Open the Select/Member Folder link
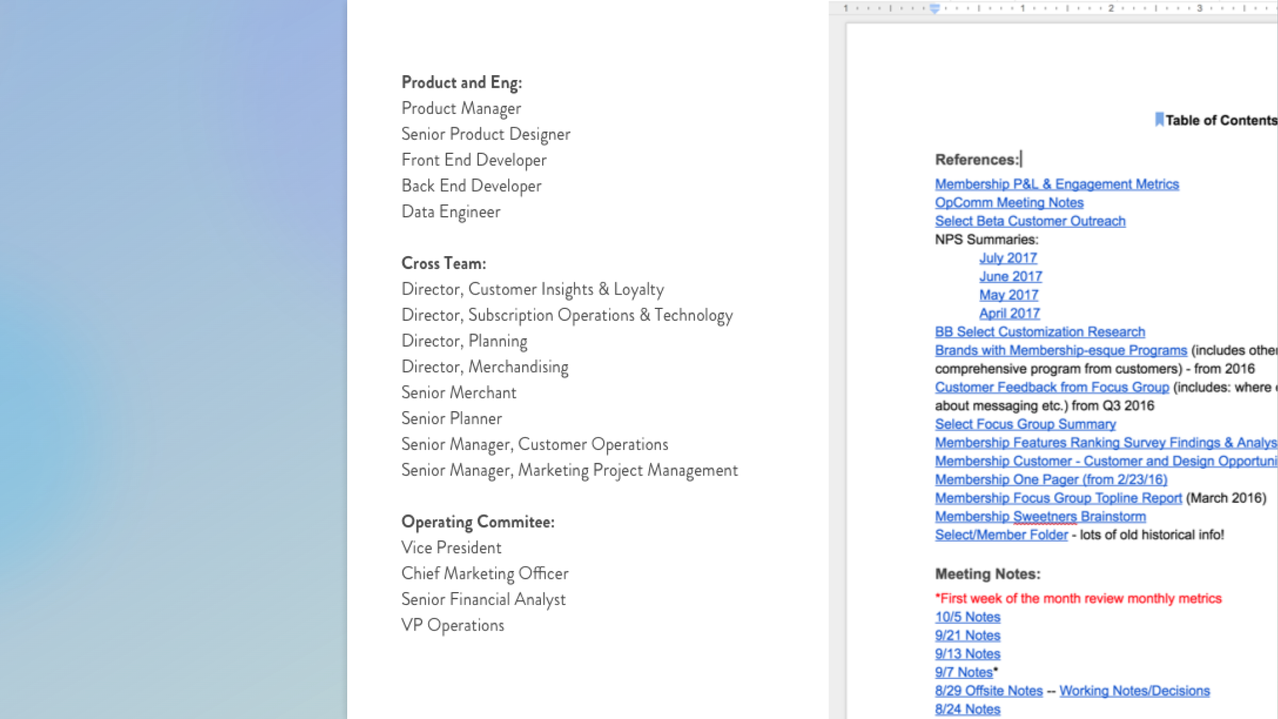 pyautogui.click(x=1001, y=535)
